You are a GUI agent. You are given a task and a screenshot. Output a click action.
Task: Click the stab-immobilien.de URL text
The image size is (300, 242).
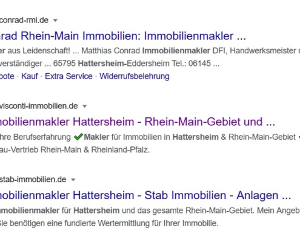coord(33,180)
